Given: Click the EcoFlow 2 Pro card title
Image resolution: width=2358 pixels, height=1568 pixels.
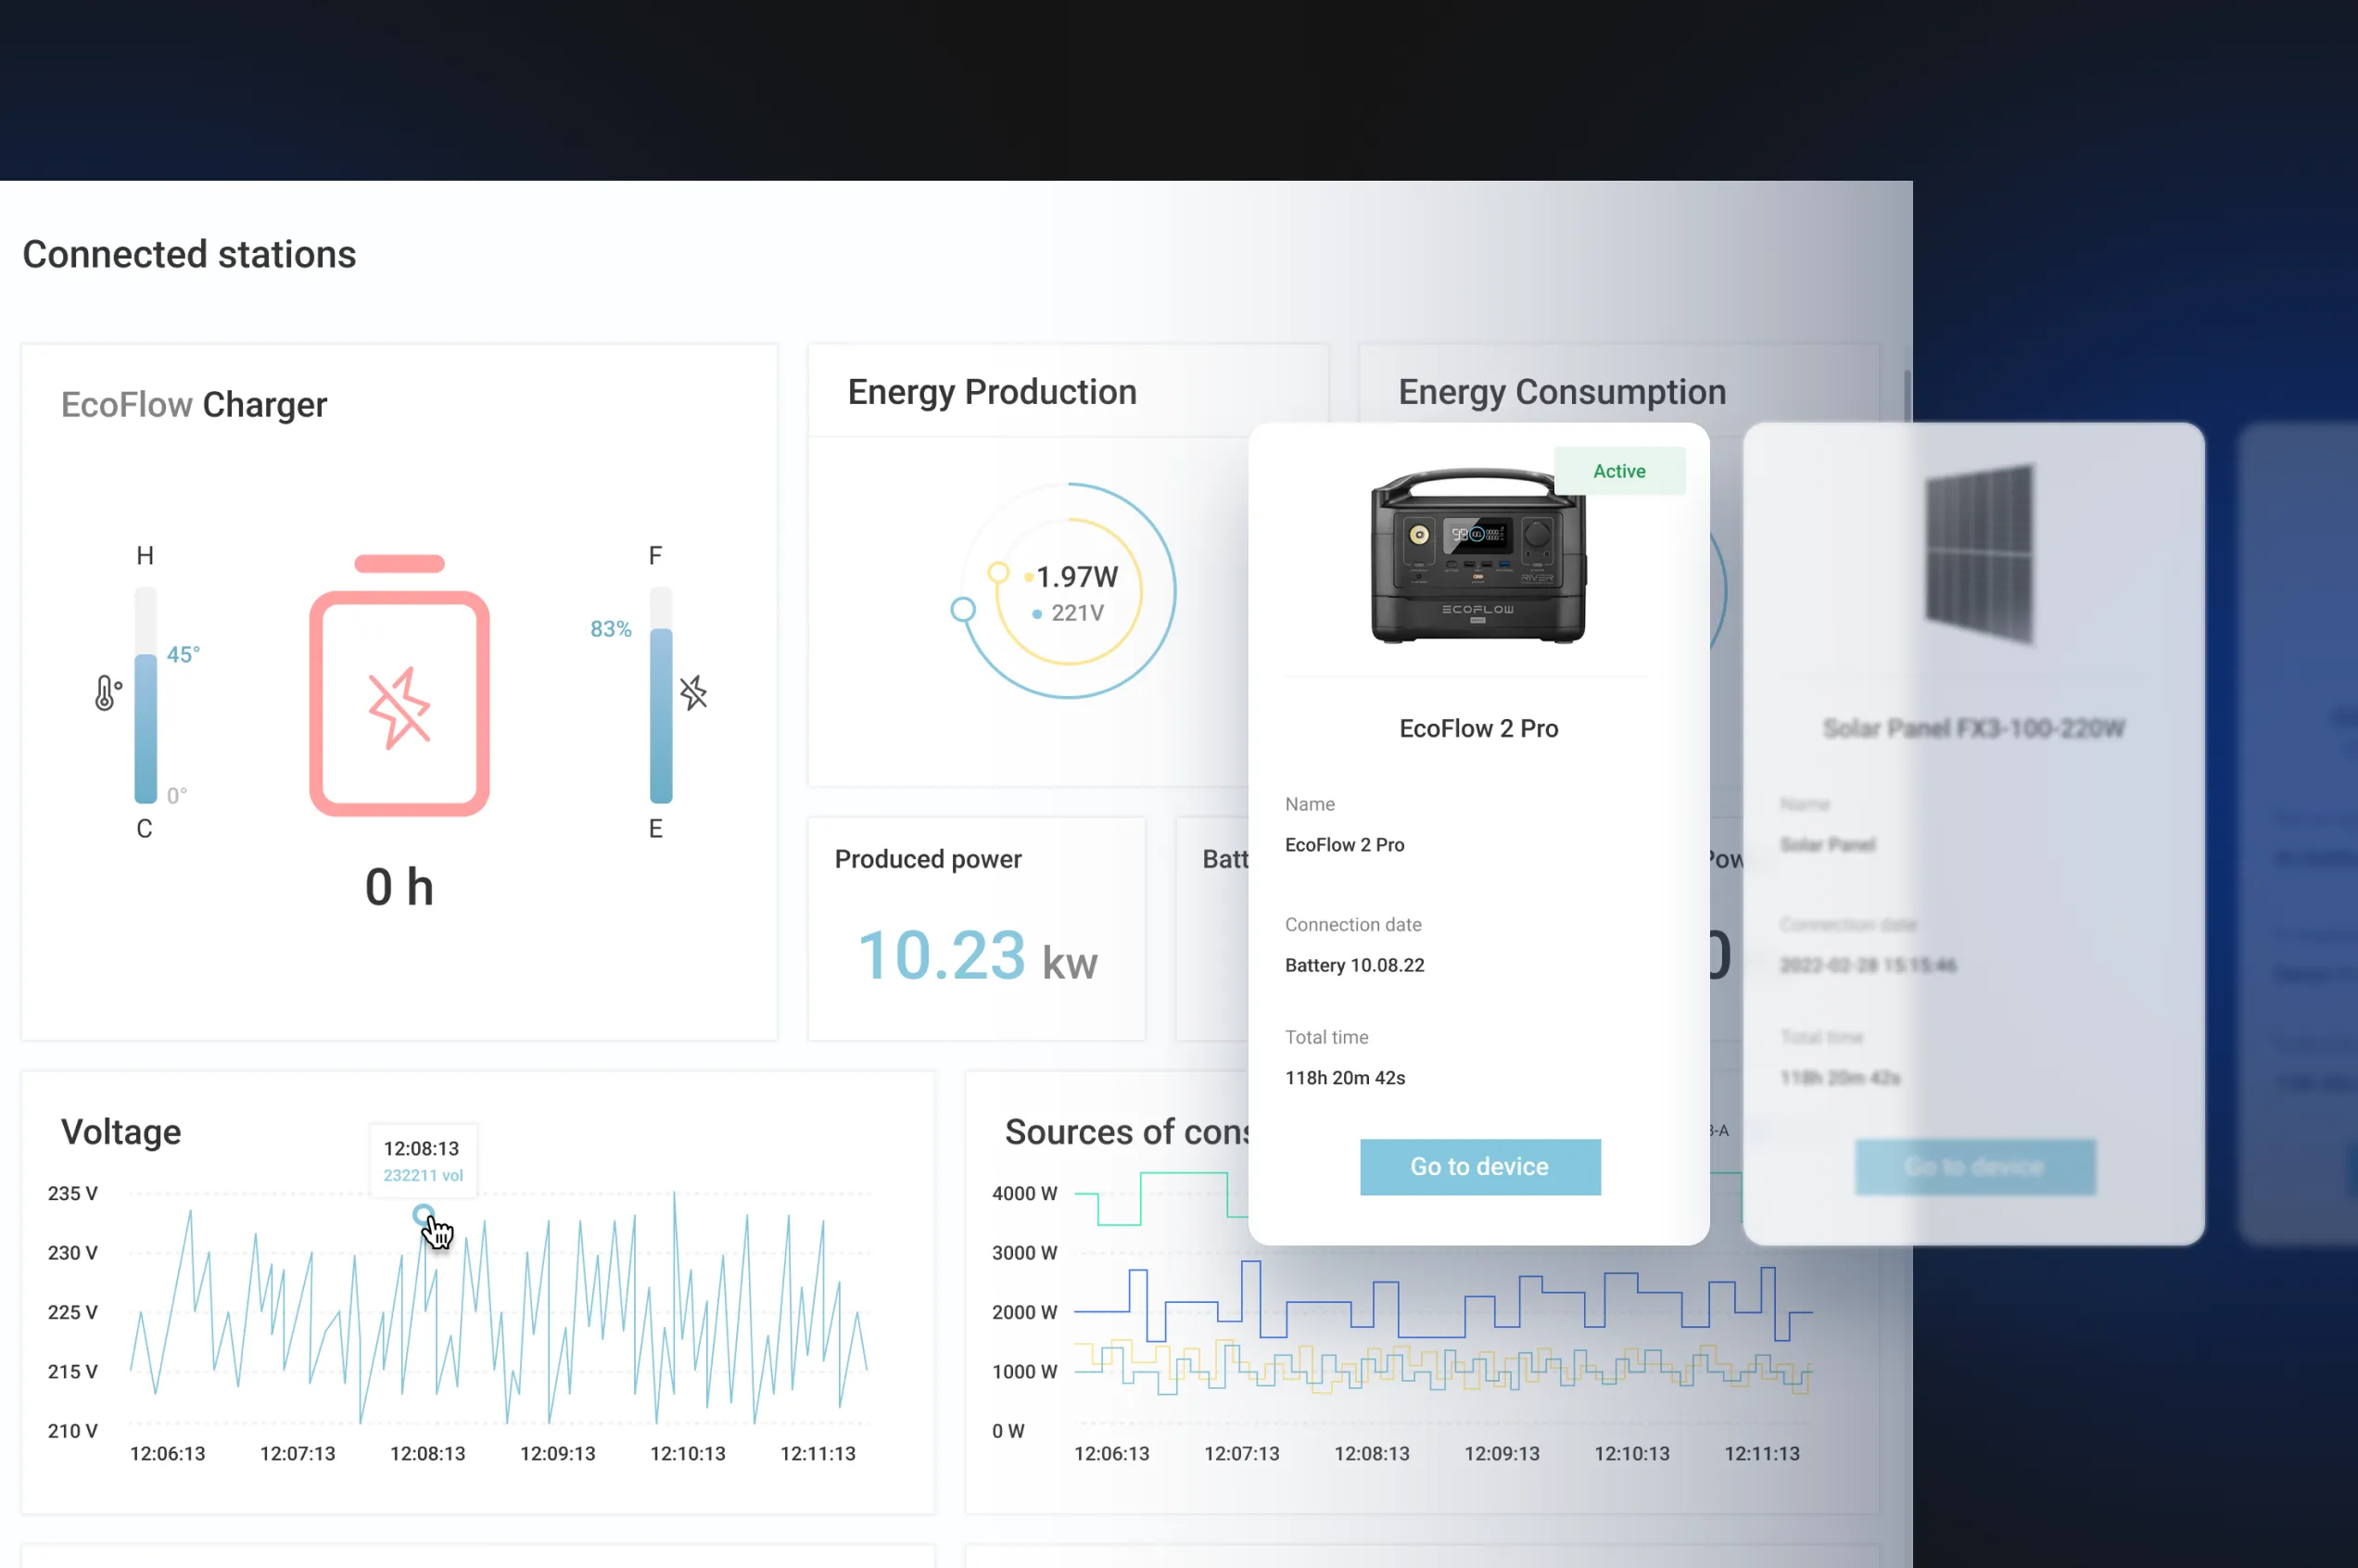Looking at the screenshot, I should pos(1477,728).
